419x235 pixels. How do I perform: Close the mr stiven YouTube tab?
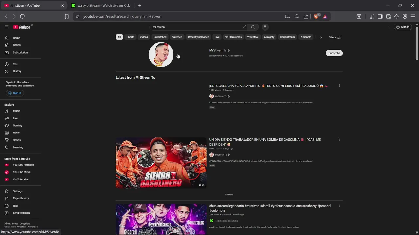pyautogui.click(x=62, y=5)
